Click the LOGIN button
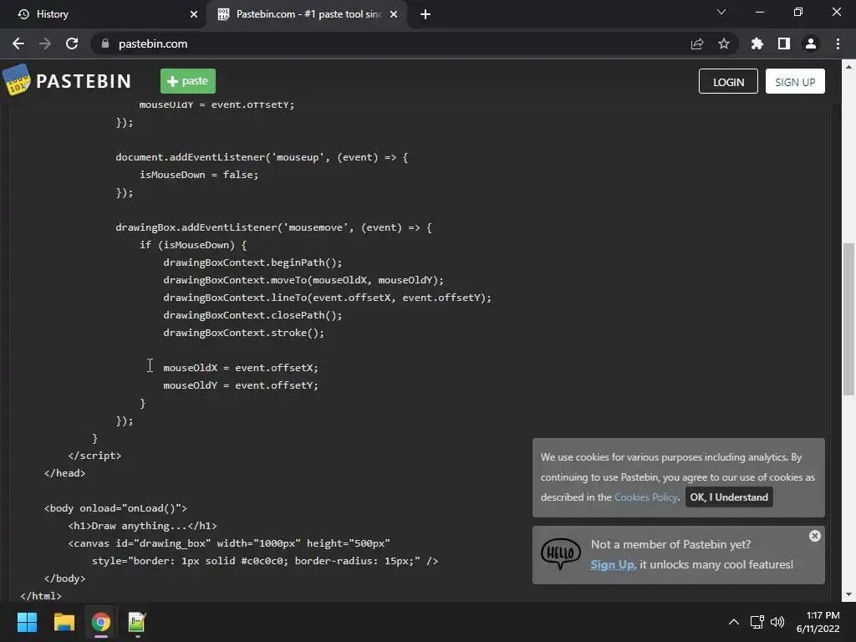The image size is (856, 642). click(728, 81)
